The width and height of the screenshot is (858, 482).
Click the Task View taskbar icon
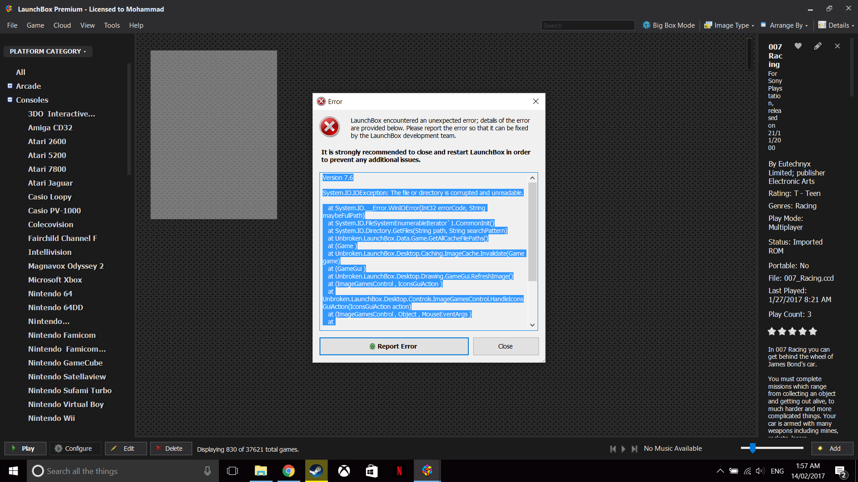[232, 471]
